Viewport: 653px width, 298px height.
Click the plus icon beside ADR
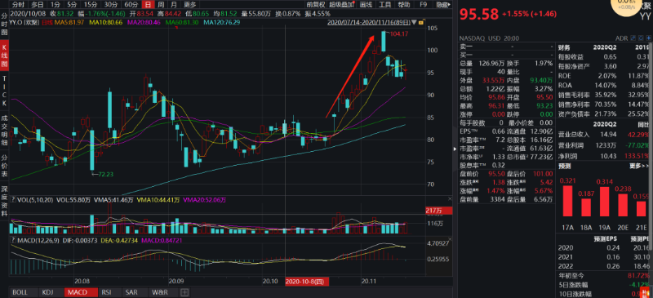tap(647, 38)
